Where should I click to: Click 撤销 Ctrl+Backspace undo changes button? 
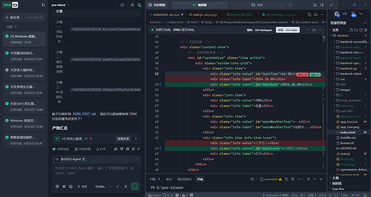coord(259,30)
